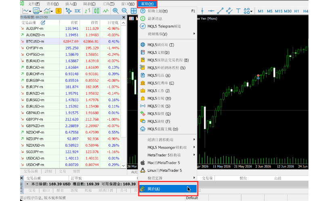Click the edit symbols pencil icon in Market Watch header
Screen dimensions: 323x201
[x=43, y=23]
